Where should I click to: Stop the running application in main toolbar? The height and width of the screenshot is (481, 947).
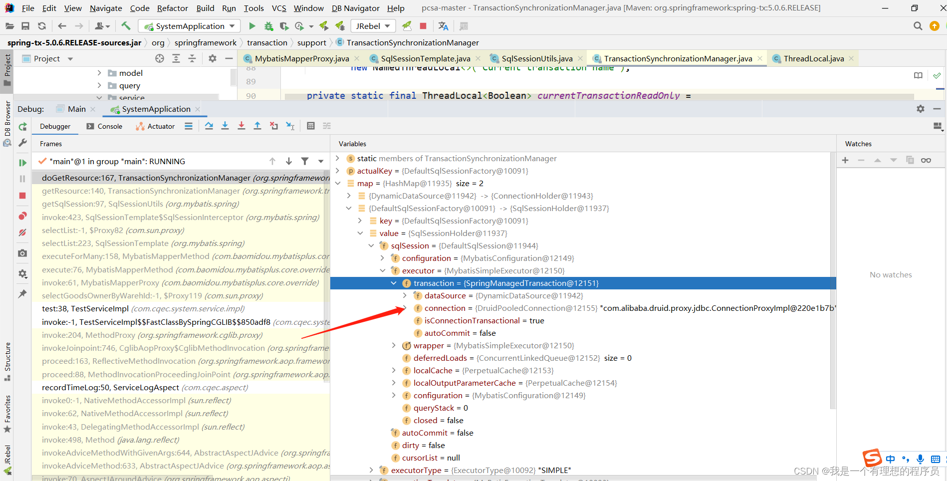[x=423, y=26]
